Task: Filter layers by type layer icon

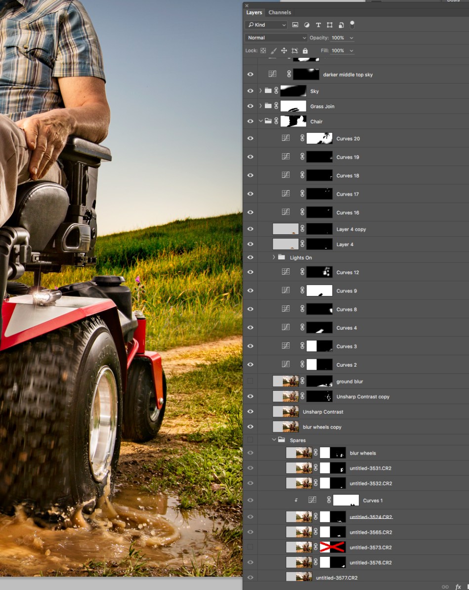Action: pyautogui.click(x=318, y=25)
